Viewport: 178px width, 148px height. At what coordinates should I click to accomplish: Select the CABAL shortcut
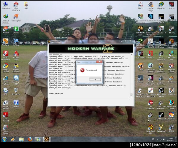point(171,128)
